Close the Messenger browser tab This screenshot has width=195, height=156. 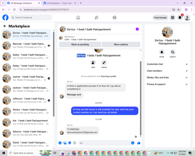[39, 3]
